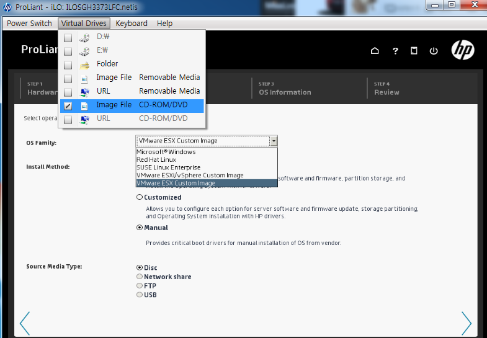Click the URL Removable Media network icon

pyautogui.click(x=84, y=92)
